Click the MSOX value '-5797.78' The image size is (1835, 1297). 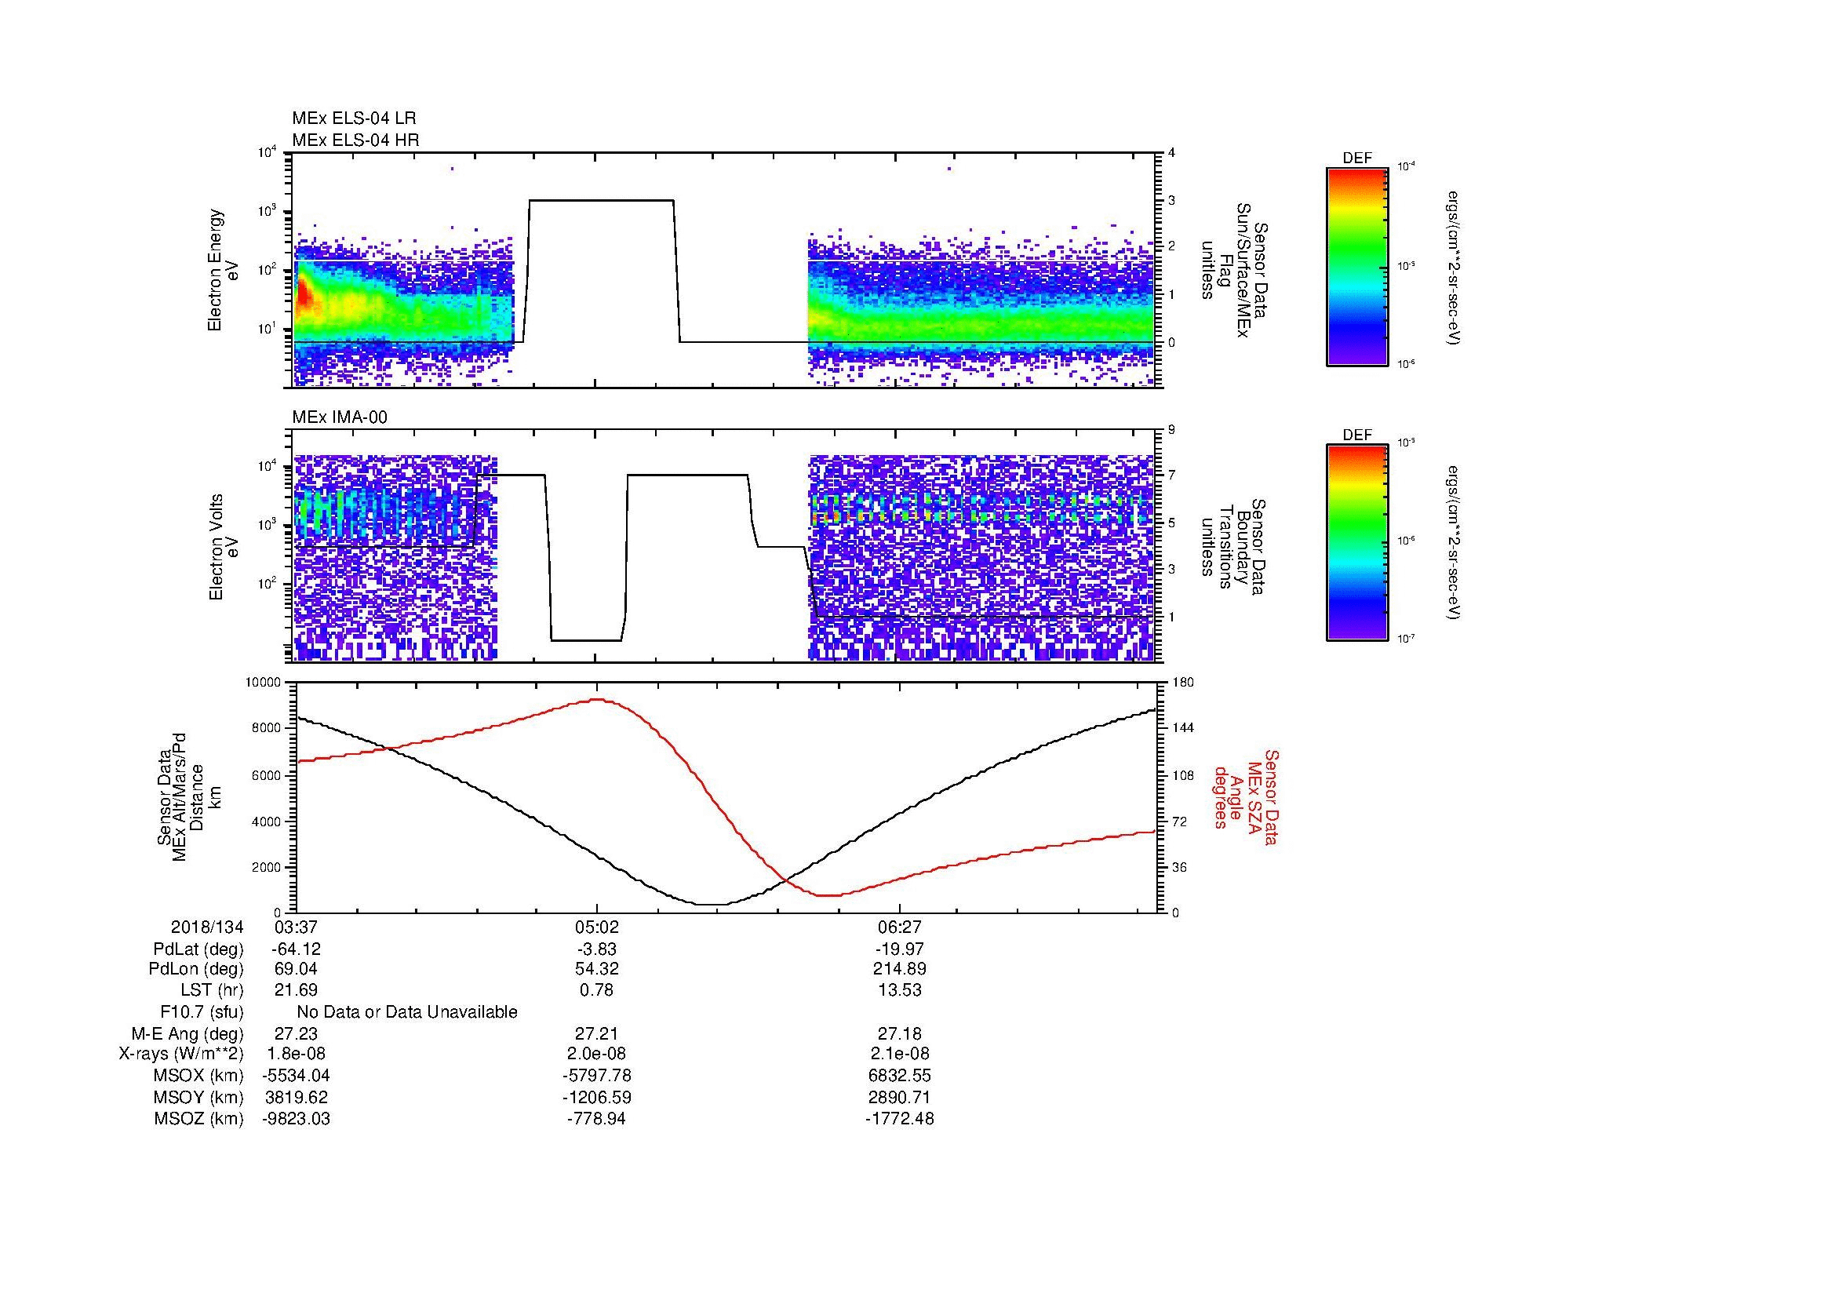point(596,1076)
